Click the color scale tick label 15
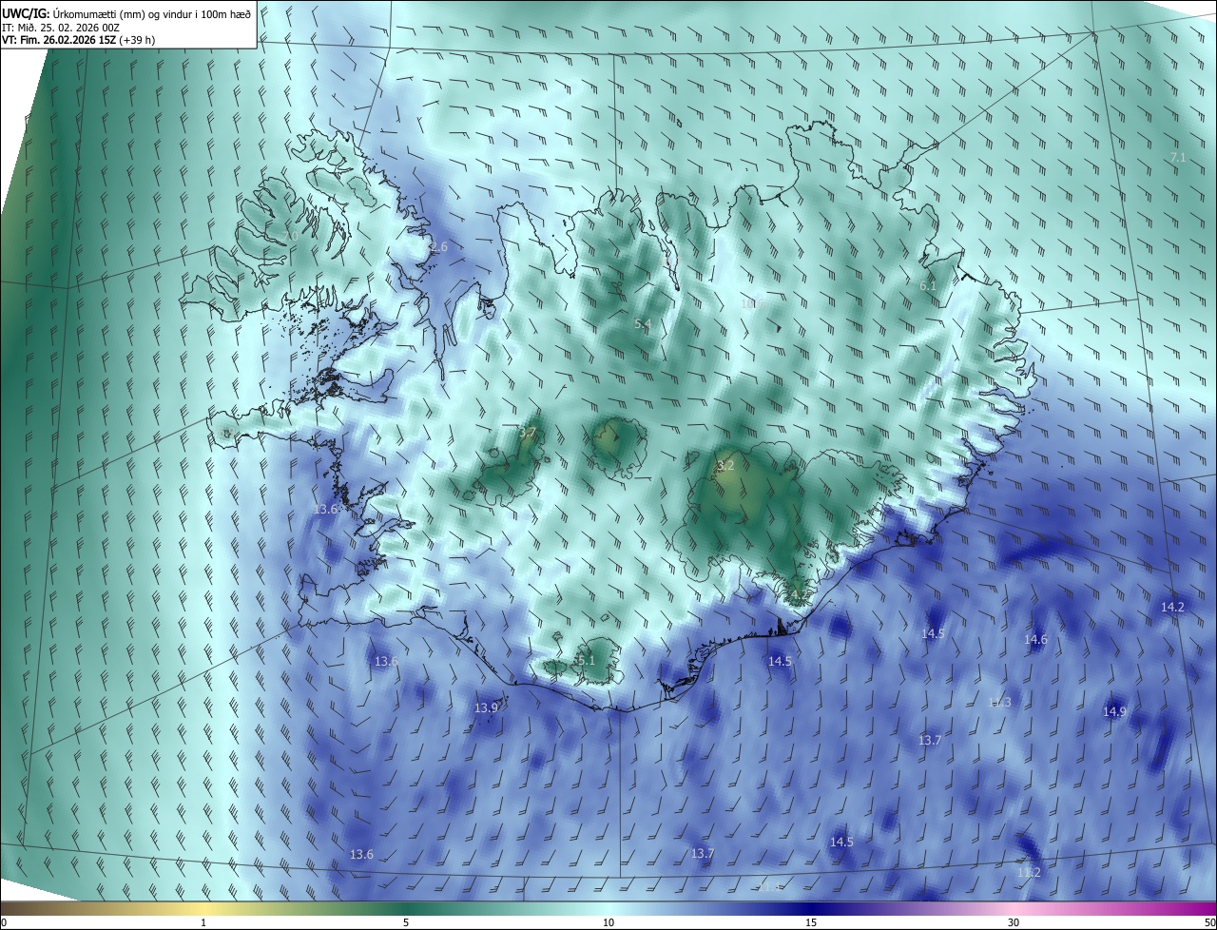Image resolution: width=1217 pixels, height=930 pixels. click(x=811, y=922)
